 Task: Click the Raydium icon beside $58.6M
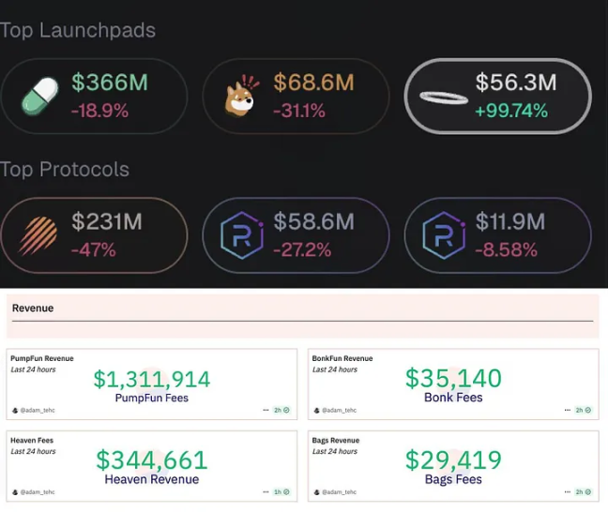coord(242,235)
